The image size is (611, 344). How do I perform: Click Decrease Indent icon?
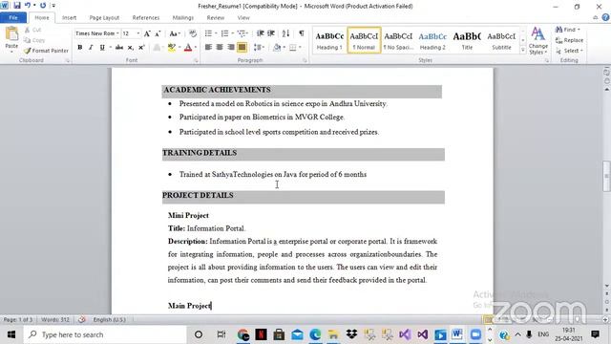click(x=261, y=33)
